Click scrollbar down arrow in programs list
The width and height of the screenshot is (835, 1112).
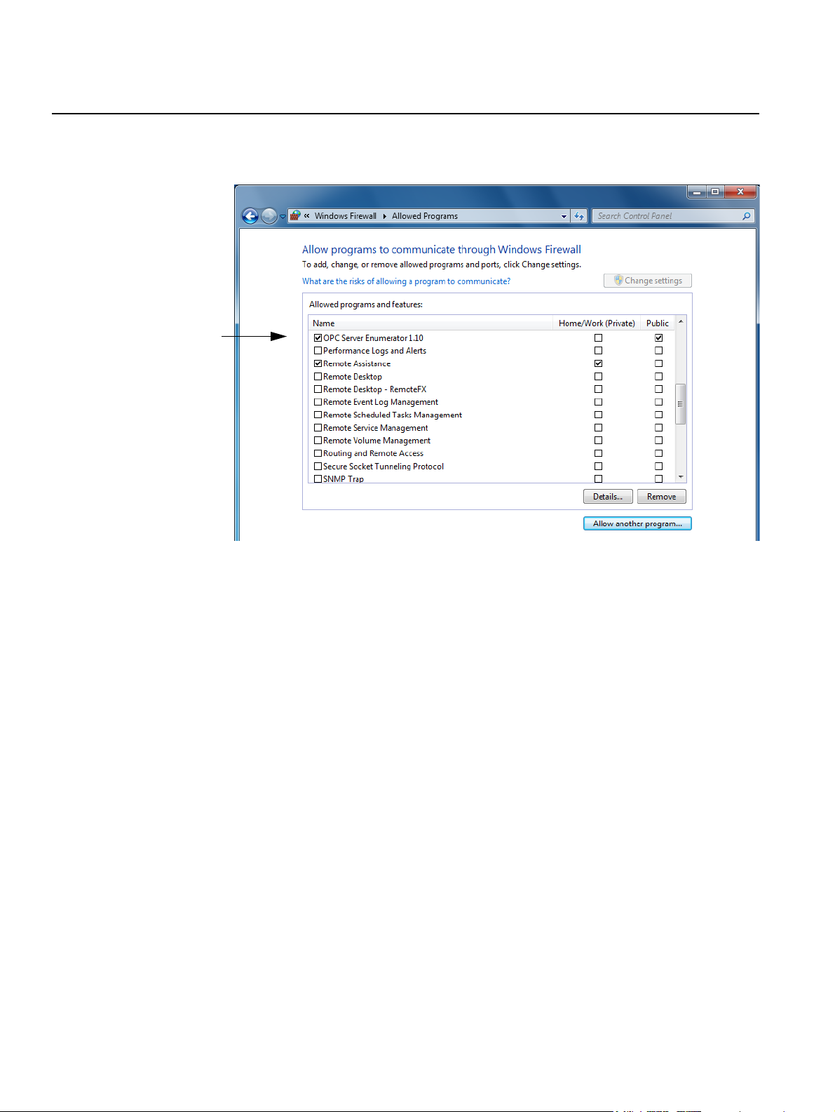[x=681, y=477]
